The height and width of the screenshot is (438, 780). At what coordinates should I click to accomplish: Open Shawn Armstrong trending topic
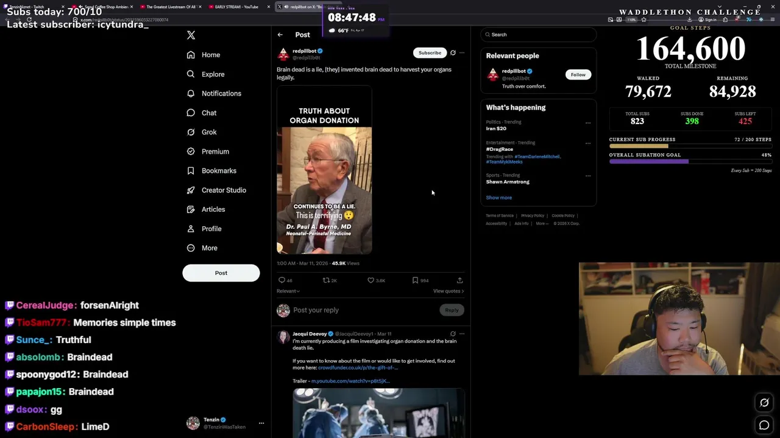[x=508, y=182]
